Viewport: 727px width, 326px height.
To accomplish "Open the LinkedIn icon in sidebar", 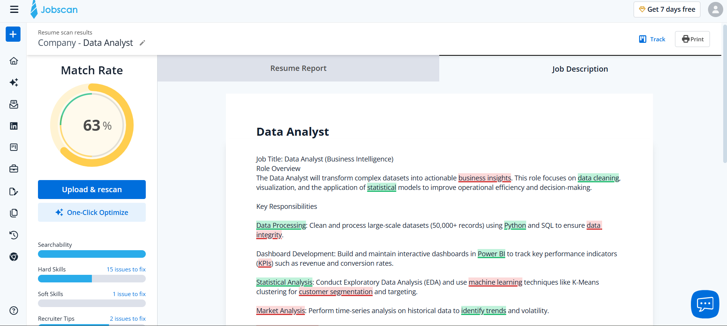I will pos(14,126).
